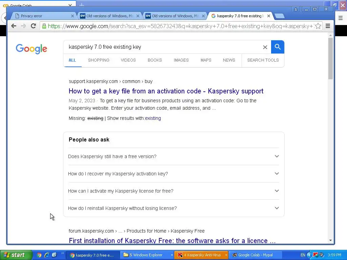Expand 'How do I reinstall Kaspersky without losing license?'
Image resolution: width=347 pixels, height=260 pixels.
click(x=173, y=208)
